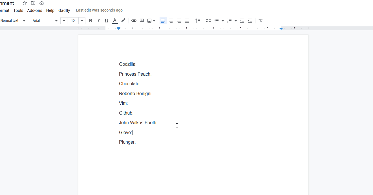Insert a link
The width and height of the screenshot is (373, 195).
coord(134,21)
